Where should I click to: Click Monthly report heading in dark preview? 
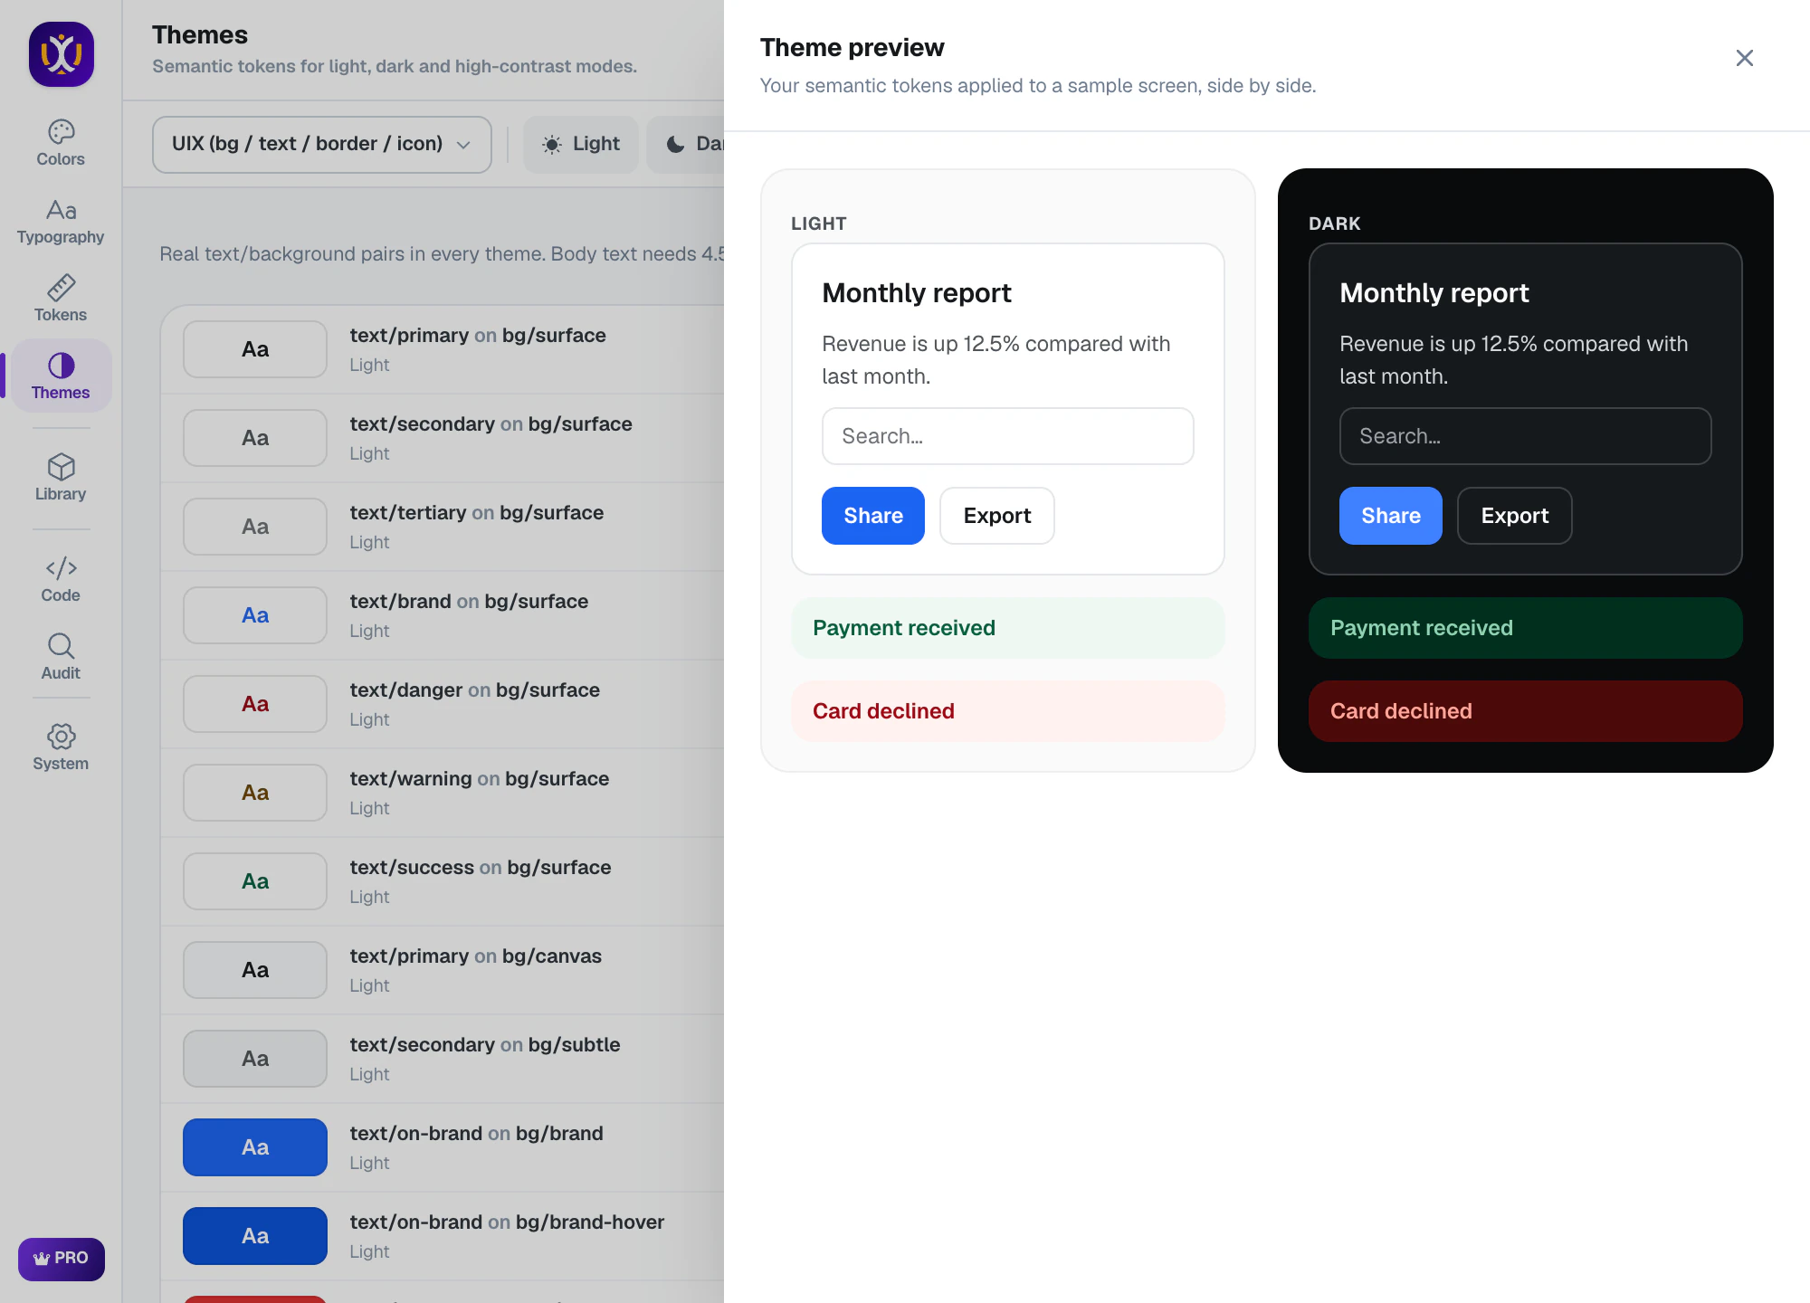click(x=1434, y=293)
